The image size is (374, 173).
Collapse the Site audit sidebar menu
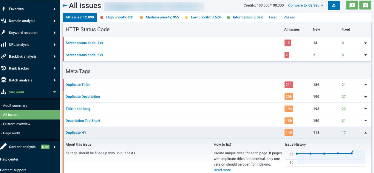tap(54, 92)
